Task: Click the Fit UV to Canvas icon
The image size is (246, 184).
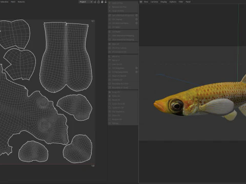Action: [x=110, y=48]
